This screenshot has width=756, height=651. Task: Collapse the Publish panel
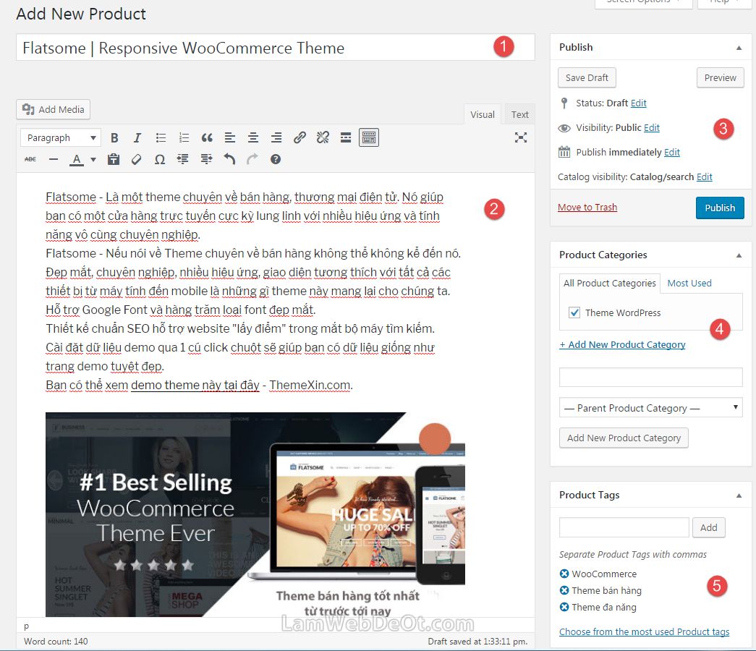pos(739,47)
